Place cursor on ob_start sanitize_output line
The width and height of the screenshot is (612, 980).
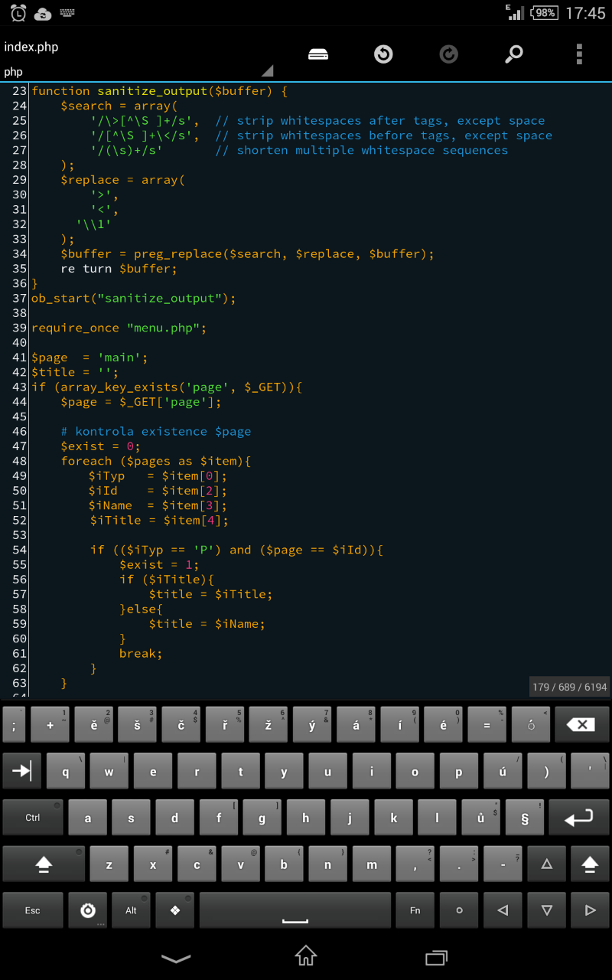tap(134, 298)
